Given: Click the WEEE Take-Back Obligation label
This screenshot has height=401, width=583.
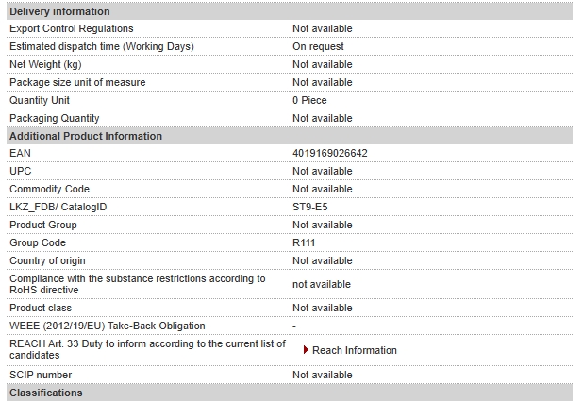Looking at the screenshot, I should 108,326.
